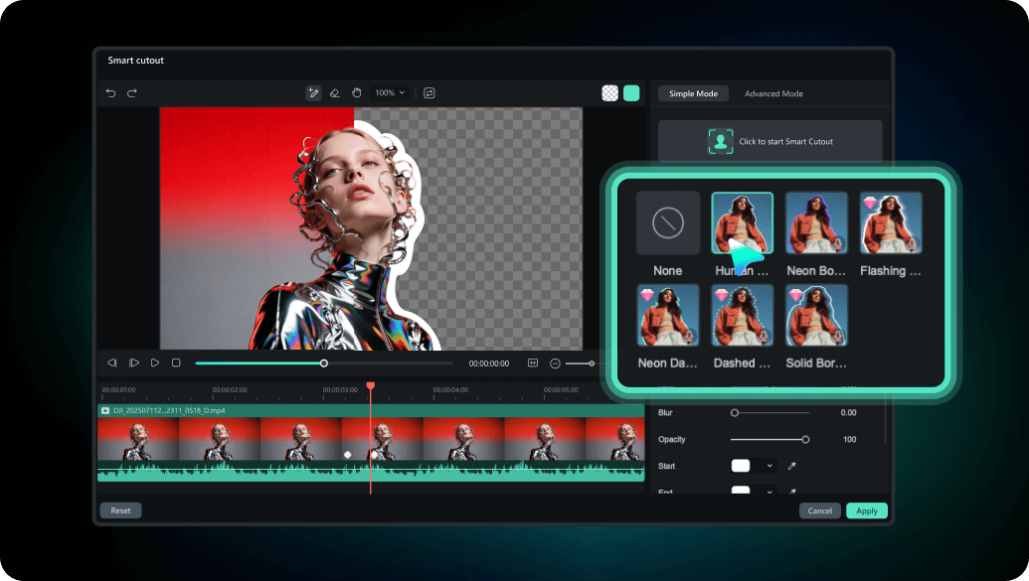Play the preview video
The width and height of the screenshot is (1029, 581).
(155, 363)
